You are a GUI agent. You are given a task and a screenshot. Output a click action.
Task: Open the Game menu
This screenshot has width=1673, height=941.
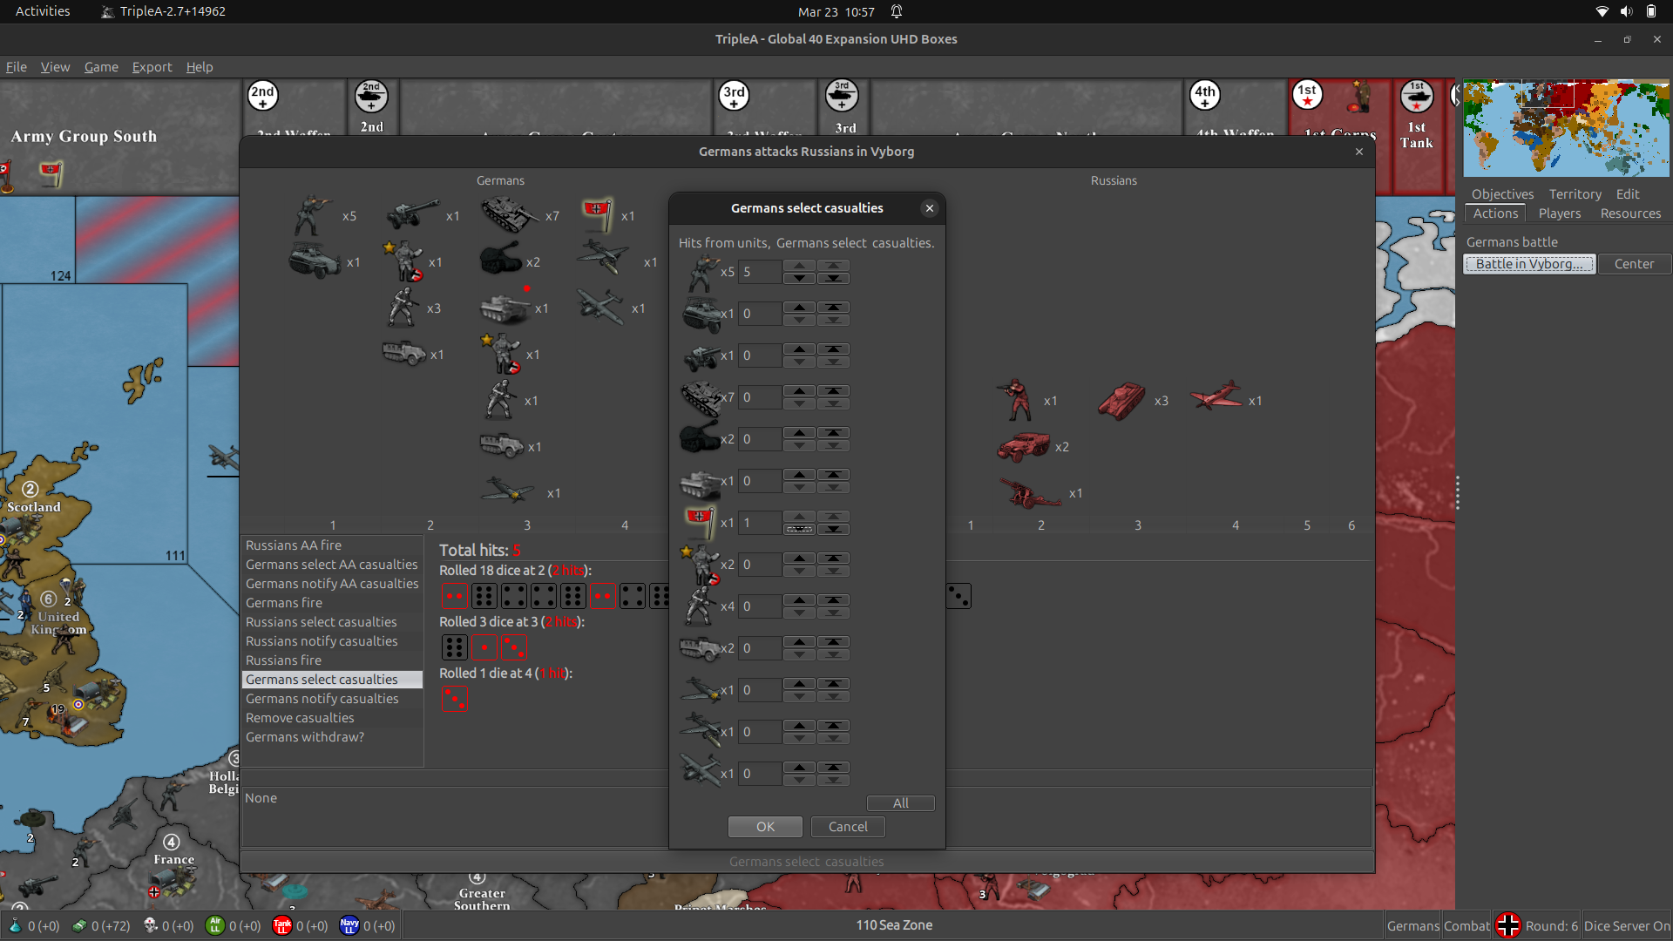tap(101, 66)
